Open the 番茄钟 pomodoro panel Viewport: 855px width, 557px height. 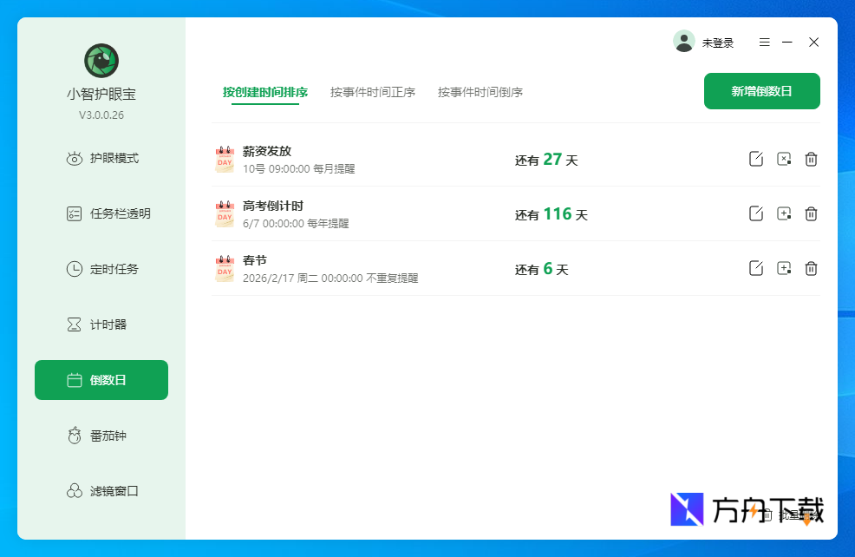coord(101,435)
